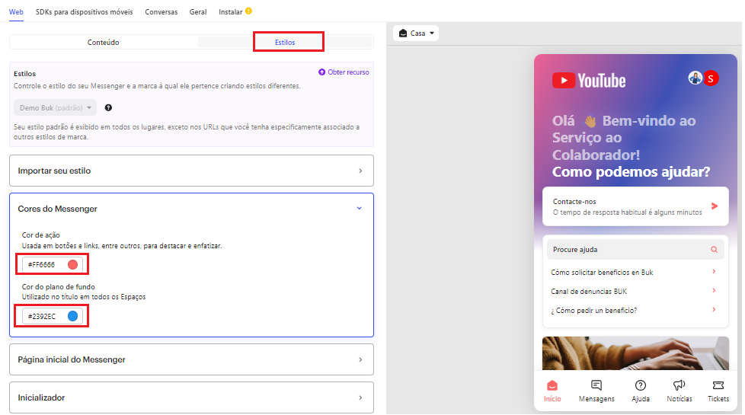Open the Notícias megaphone icon
Screen dimensions: 745x415
[679, 386]
